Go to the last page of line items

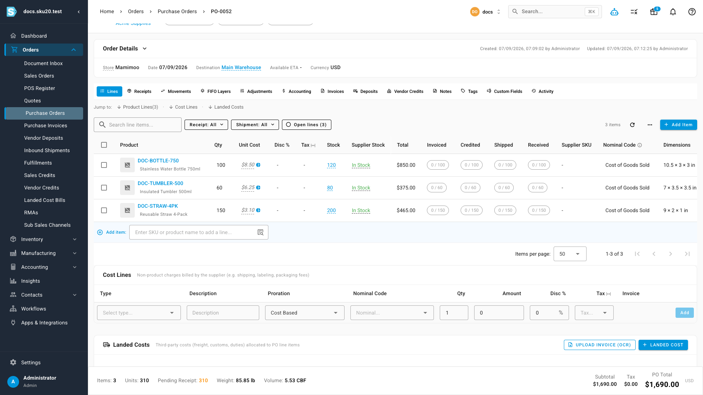[687, 254]
